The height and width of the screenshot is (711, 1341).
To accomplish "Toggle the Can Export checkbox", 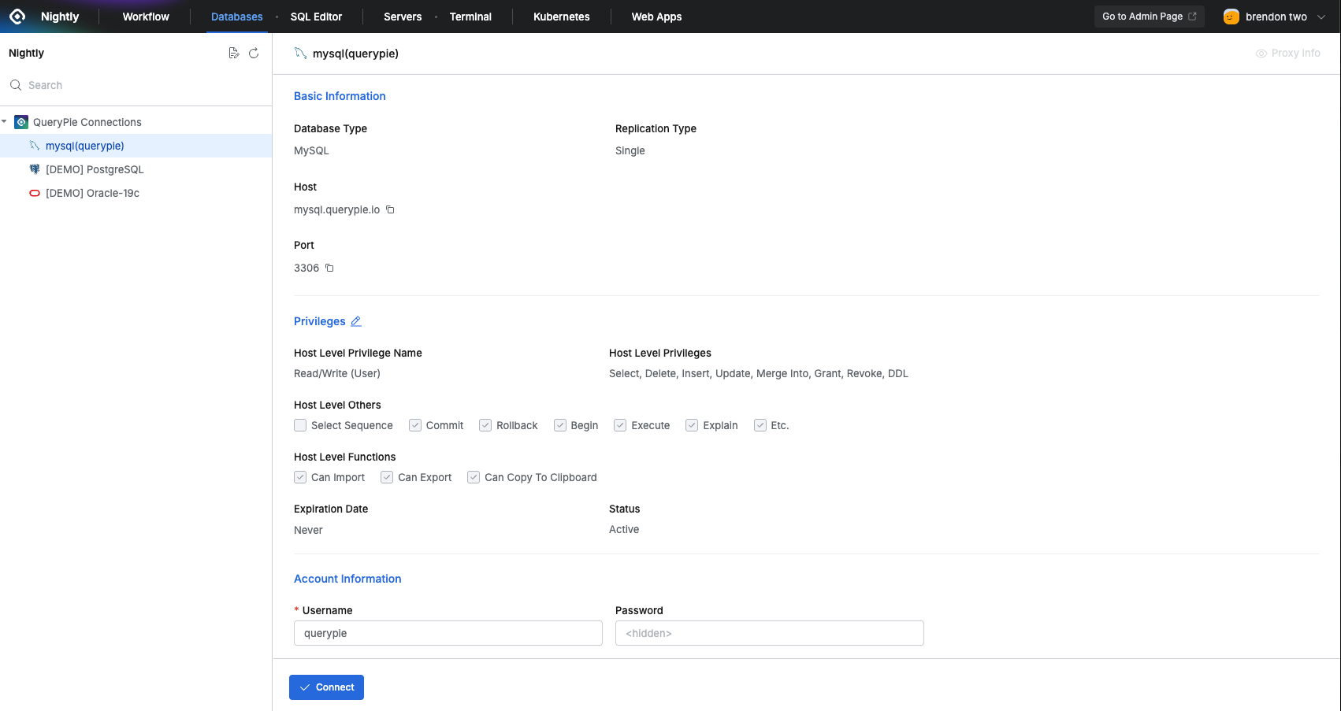I will coord(387,477).
